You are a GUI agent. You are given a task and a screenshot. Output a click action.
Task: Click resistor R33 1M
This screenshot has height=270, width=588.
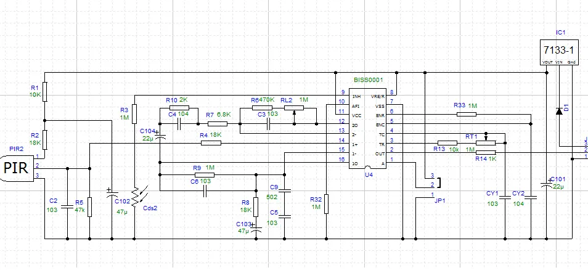(x=464, y=113)
